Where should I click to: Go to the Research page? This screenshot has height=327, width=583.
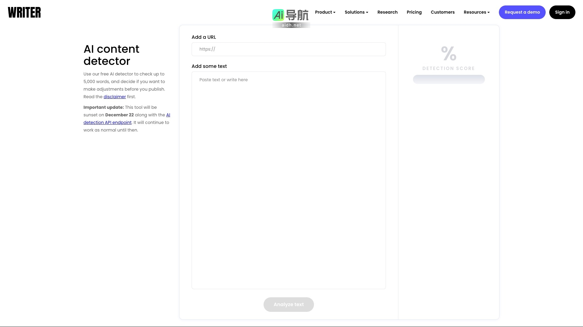pyautogui.click(x=387, y=12)
